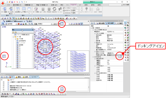Collapse the 一般事項 property group
Viewport: 167px width, 99px height.
91,28
